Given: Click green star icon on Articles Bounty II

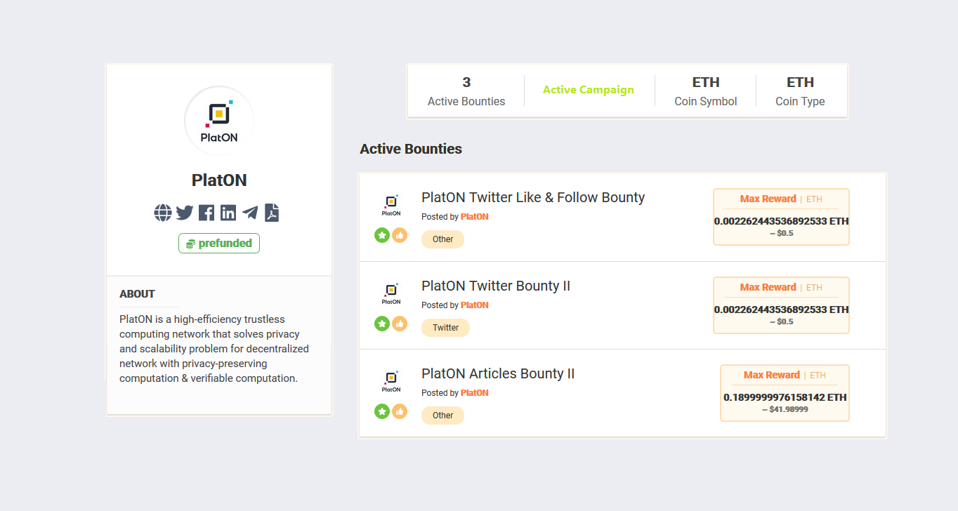Looking at the screenshot, I should pyautogui.click(x=382, y=411).
